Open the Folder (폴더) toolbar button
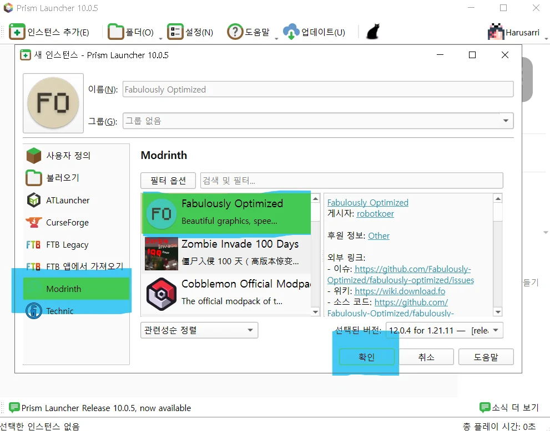550x431 pixels. click(130, 32)
